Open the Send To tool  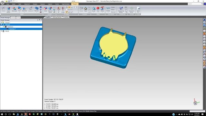click(138, 10)
